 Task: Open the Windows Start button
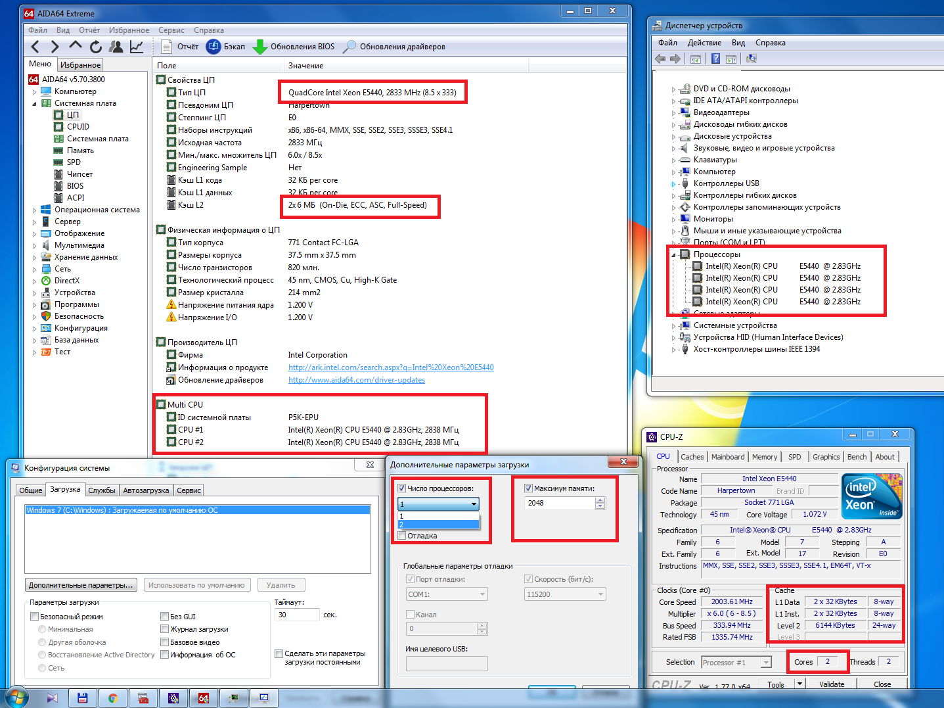click(16, 697)
